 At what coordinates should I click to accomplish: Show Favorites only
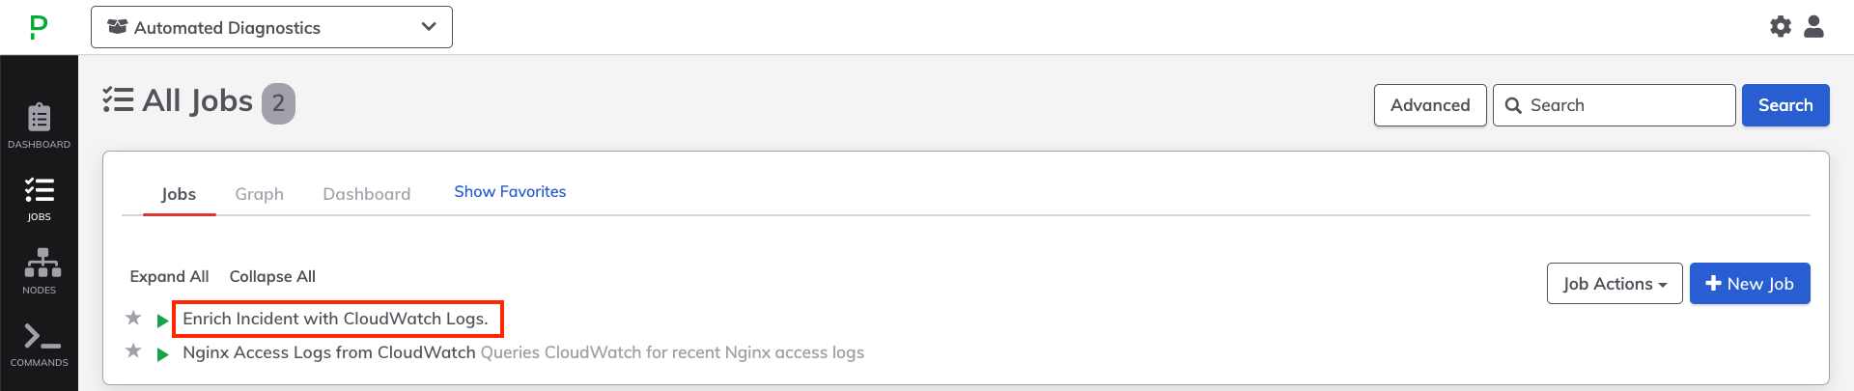pos(510,191)
